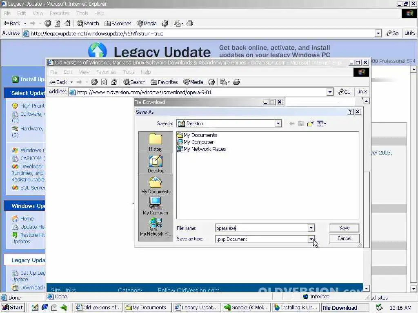
Task: Open Favorites menu in Legacy Update window
Action: tap(60, 13)
